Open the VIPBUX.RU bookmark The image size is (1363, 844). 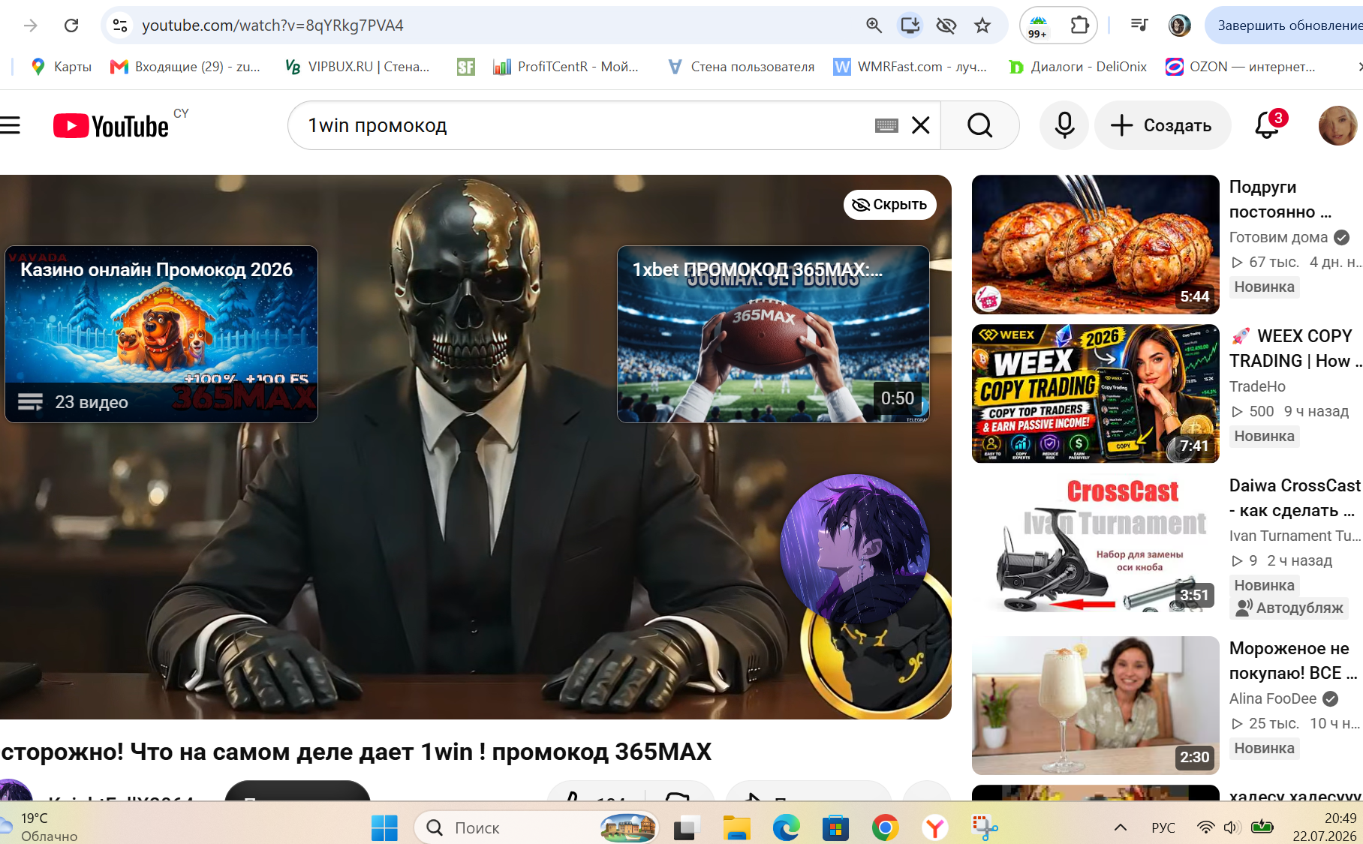pyautogui.click(x=357, y=67)
